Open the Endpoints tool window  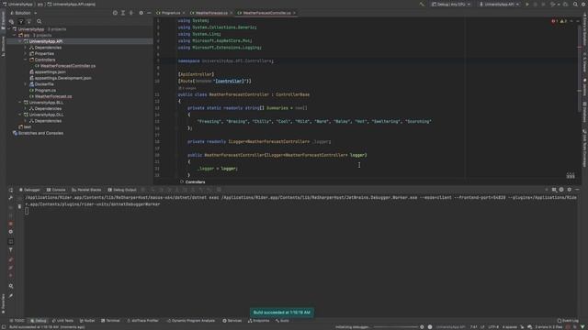coord(259,321)
